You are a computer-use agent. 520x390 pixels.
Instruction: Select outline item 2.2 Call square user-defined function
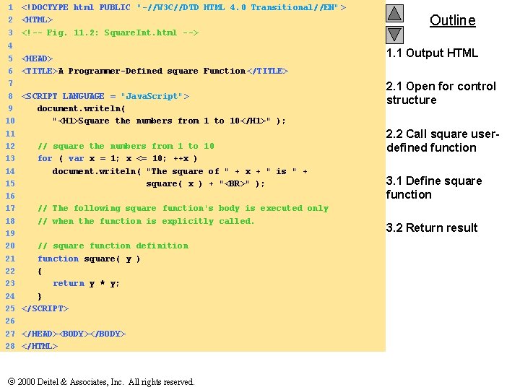(x=443, y=141)
